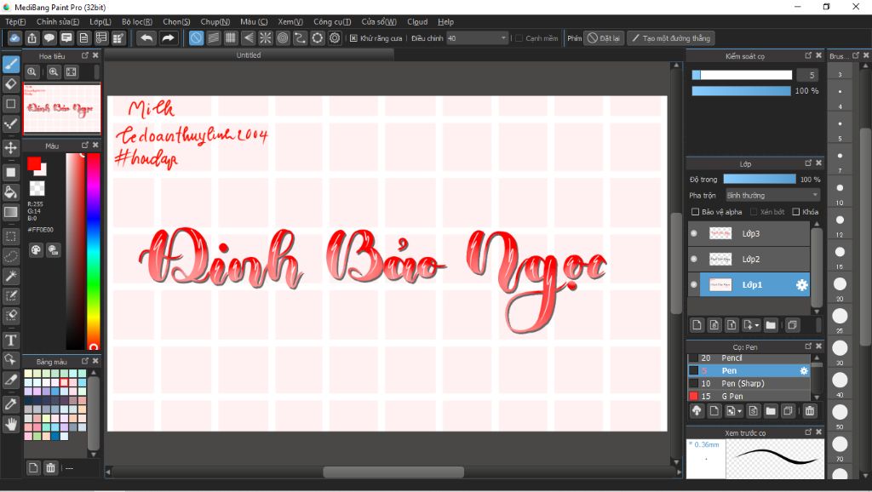
Task: Hide the Lớp2 layer
Action: click(694, 259)
